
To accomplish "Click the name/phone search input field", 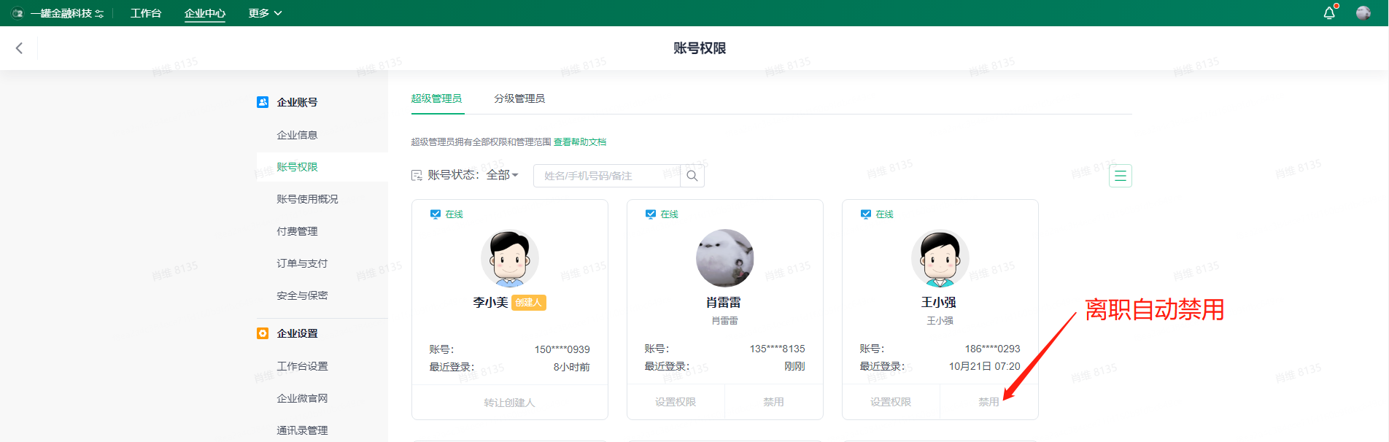I will [x=605, y=176].
